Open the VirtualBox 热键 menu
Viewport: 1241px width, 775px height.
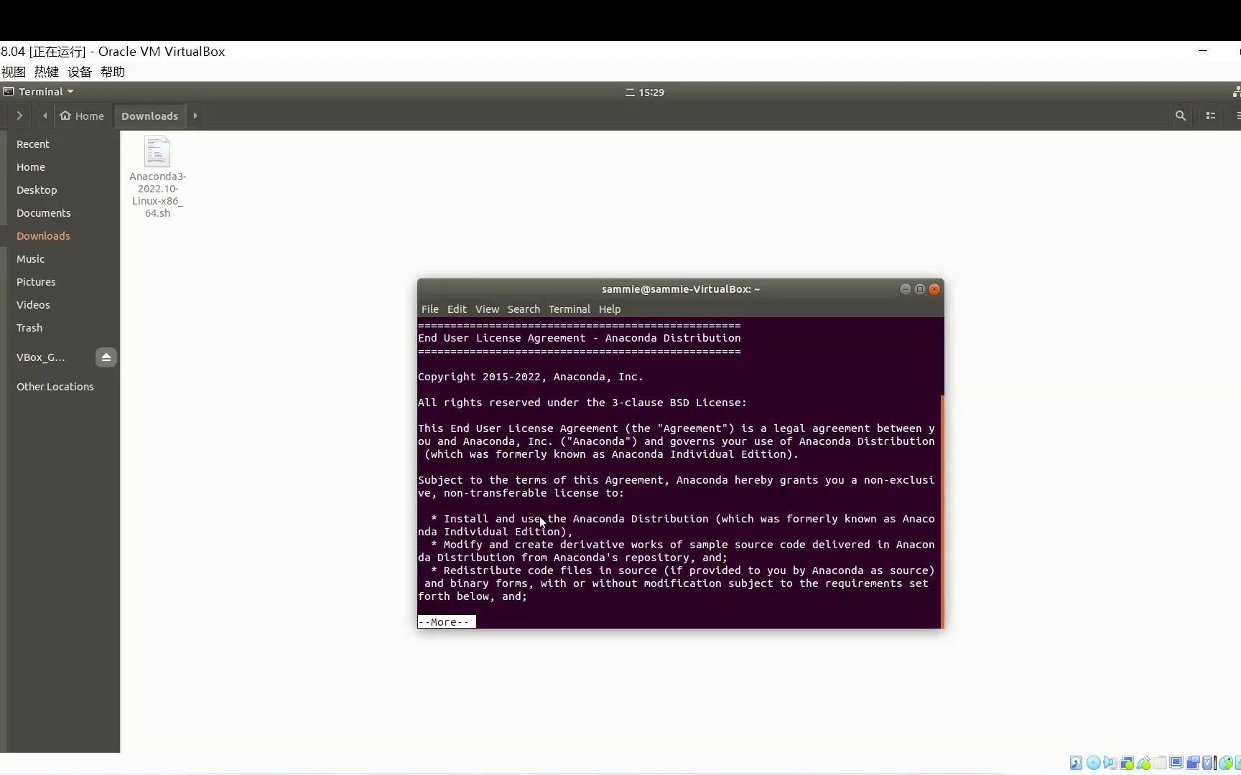[x=47, y=72]
